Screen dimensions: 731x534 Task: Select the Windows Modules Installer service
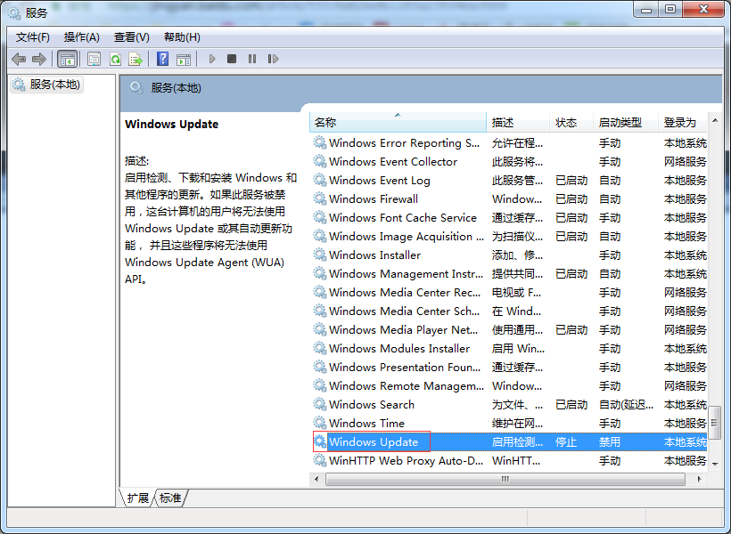(508, 348)
